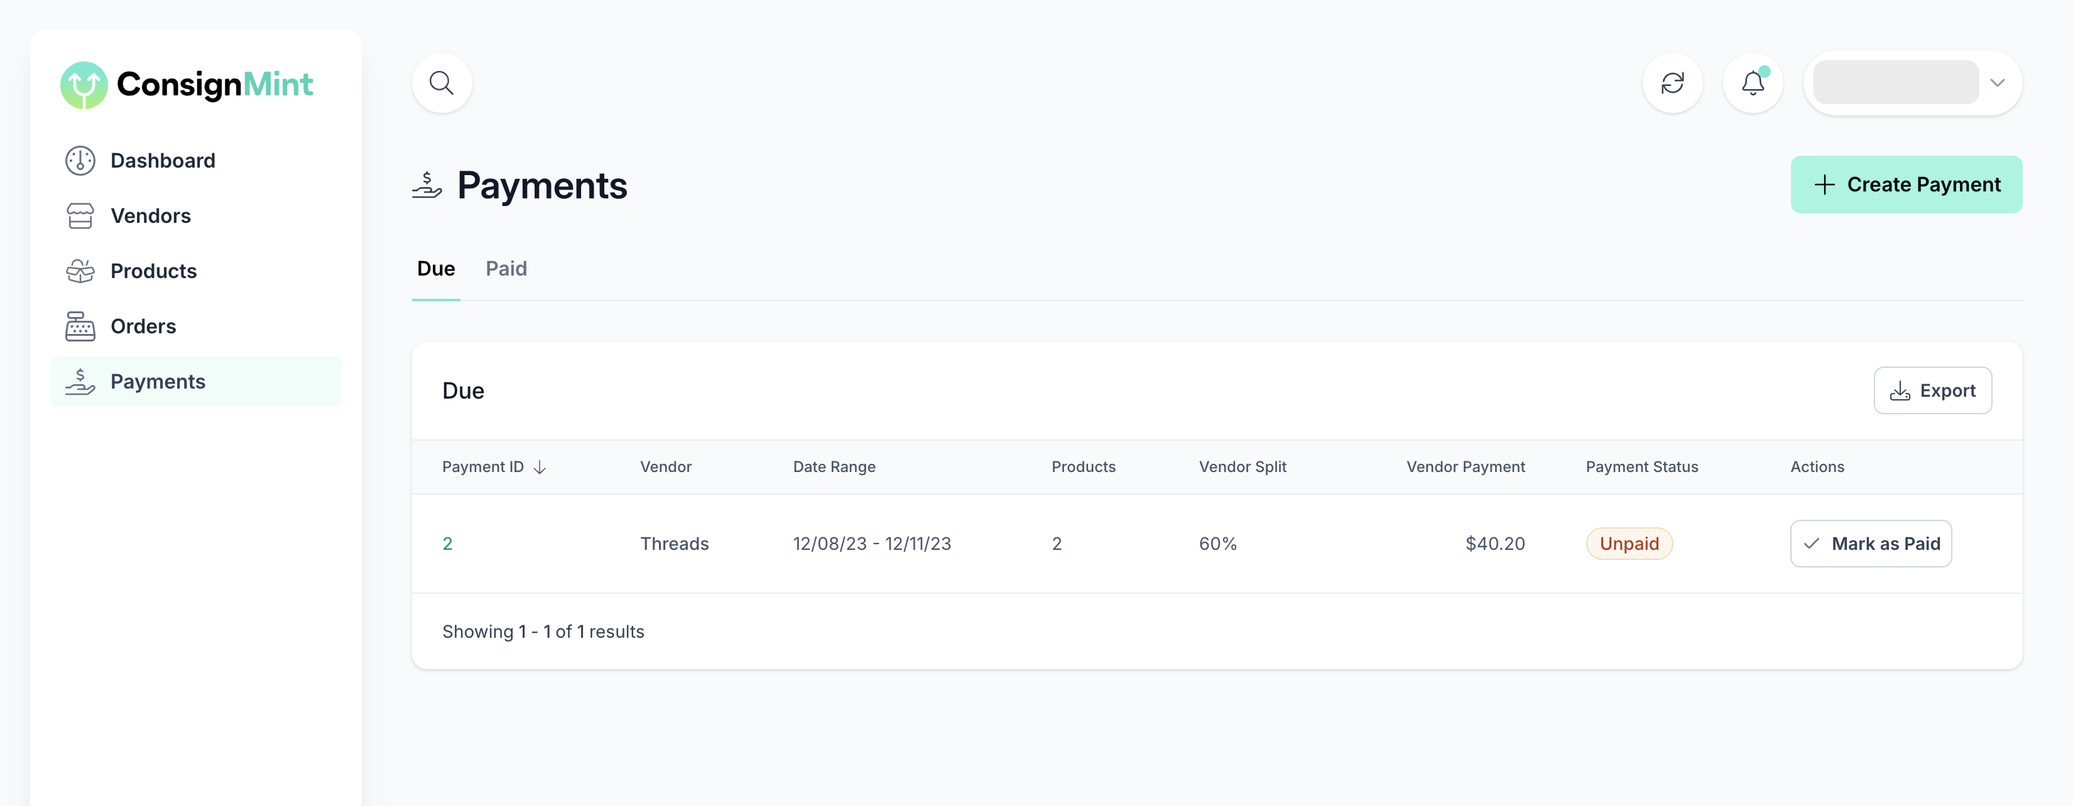Screen dimensions: 2073x806
Task: Click the Dashboard gauge icon
Action: click(80, 161)
